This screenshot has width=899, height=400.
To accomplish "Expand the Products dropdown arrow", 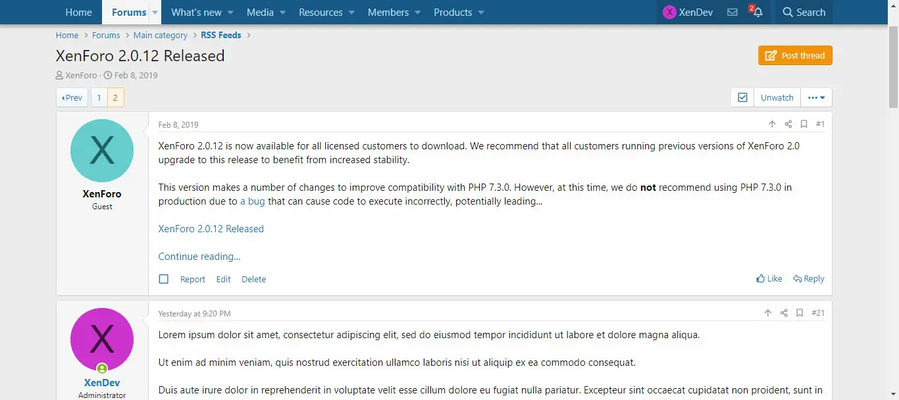I will pyautogui.click(x=481, y=12).
